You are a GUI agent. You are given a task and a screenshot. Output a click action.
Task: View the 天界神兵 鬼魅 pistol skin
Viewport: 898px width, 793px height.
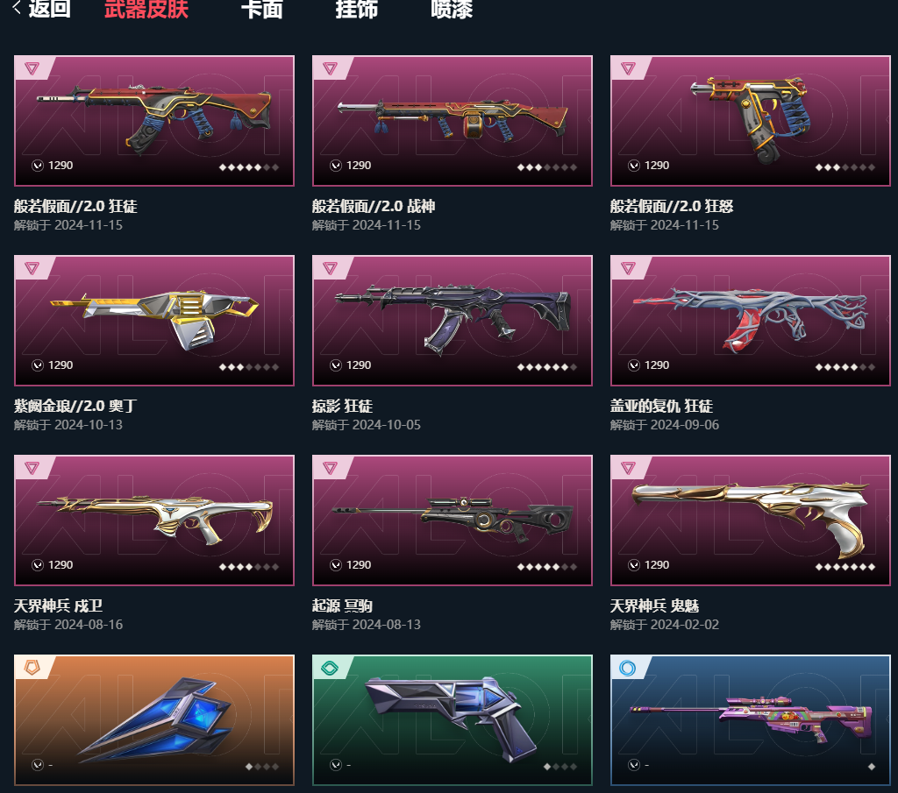751,520
